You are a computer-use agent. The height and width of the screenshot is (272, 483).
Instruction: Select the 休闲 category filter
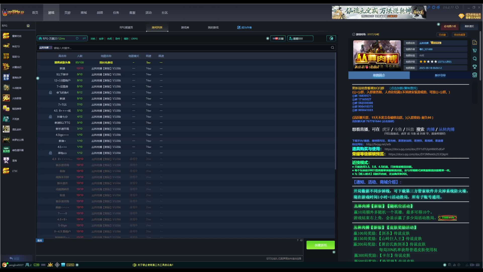109,39
